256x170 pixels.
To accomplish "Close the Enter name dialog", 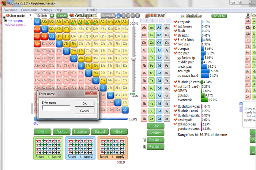I will [x=91, y=93].
